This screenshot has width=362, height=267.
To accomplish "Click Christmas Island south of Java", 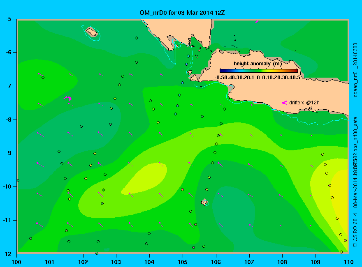I will (204, 202).
